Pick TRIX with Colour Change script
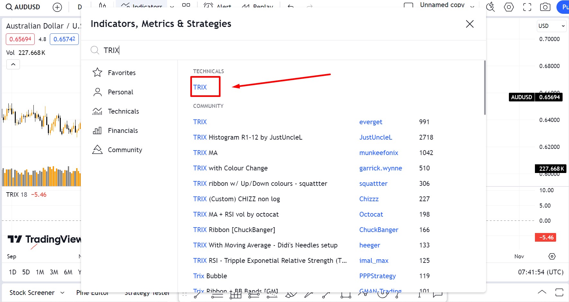 click(x=230, y=168)
